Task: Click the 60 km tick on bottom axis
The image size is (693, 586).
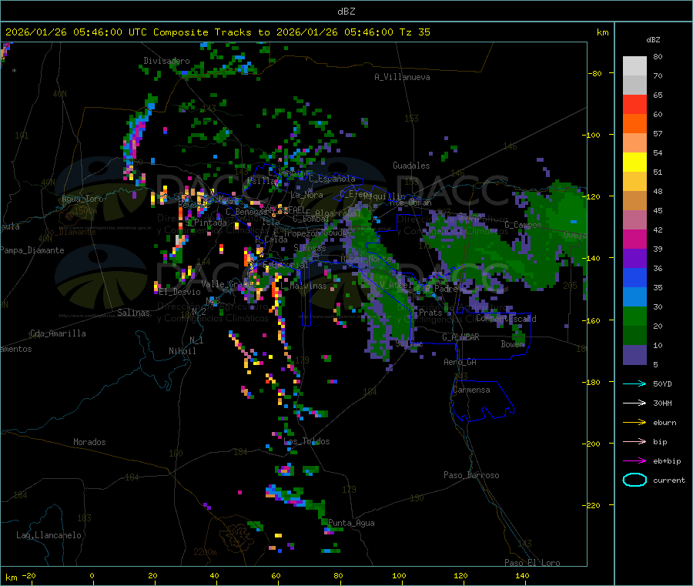Action: [276, 575]
